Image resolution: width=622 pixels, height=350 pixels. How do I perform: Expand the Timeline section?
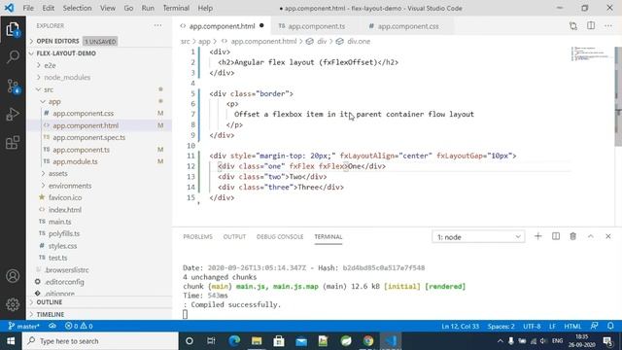tap(50, 314)
